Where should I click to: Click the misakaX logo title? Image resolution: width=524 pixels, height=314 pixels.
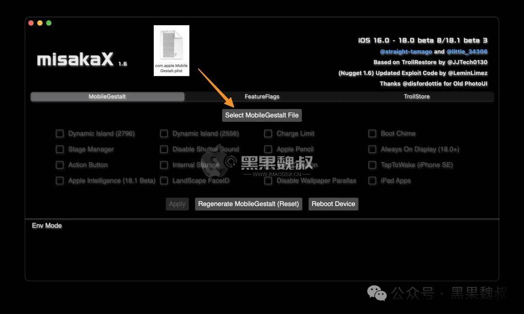coord(76,60)
